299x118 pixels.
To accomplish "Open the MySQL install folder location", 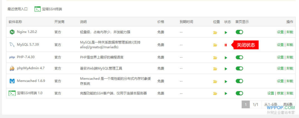I will click(x=215, y=45).
